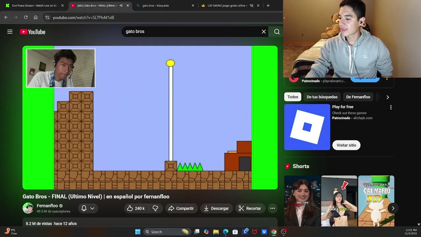The width and height of the screenshot is (421, 237).
Task: Click the video player to pause
Action: [150, 118]
